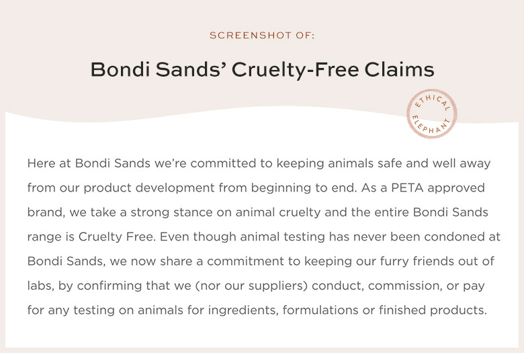This screenshot has width=524, height=353.
Task: Click the word 'Claims' in the title
Action: coord(399,70)
